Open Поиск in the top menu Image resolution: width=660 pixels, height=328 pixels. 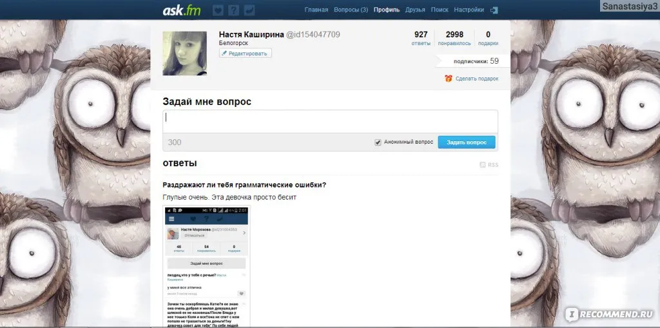(440, 10)
